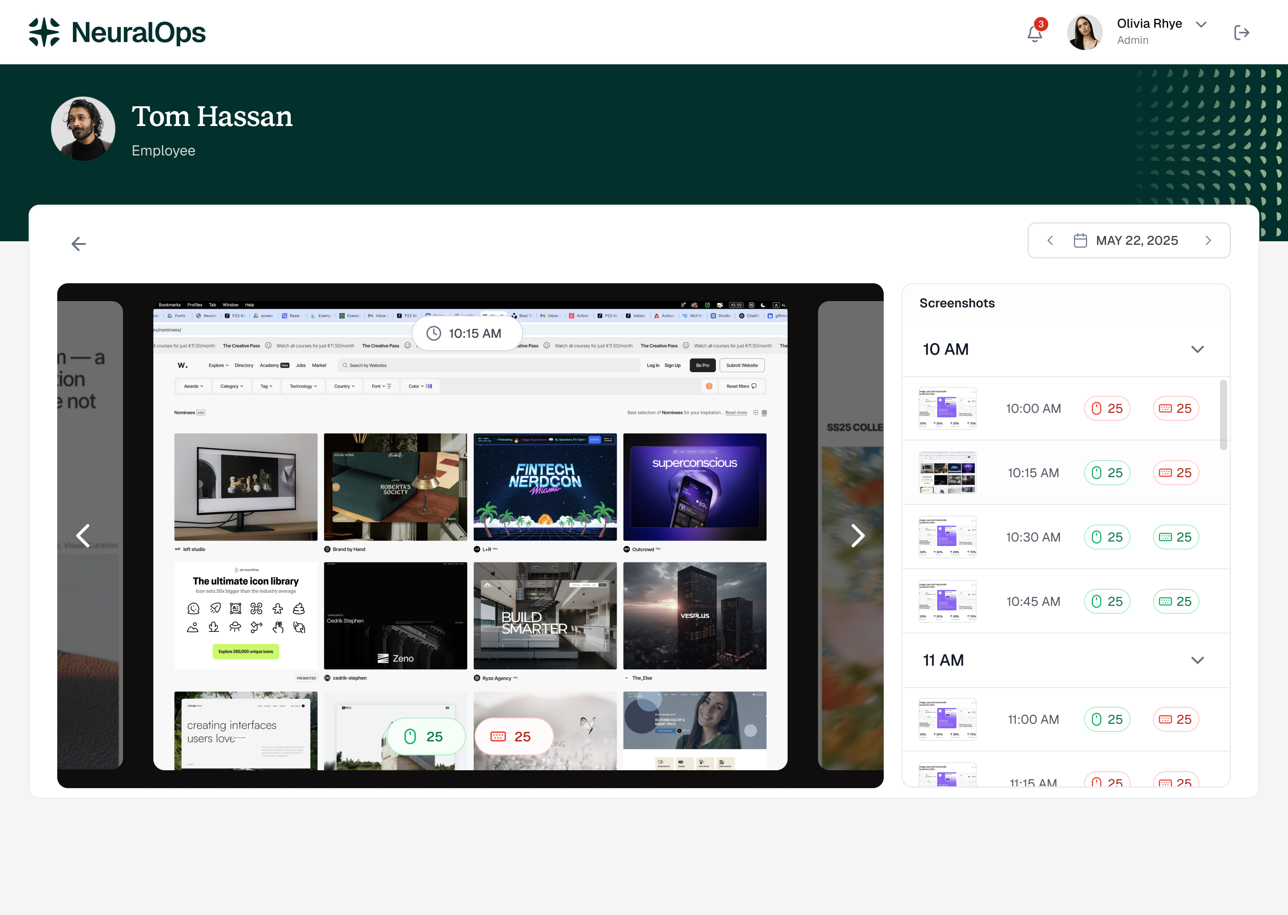This screenshot has height=915, width=1288.
Task: Click the logout icon
Action: point(1241,33)
